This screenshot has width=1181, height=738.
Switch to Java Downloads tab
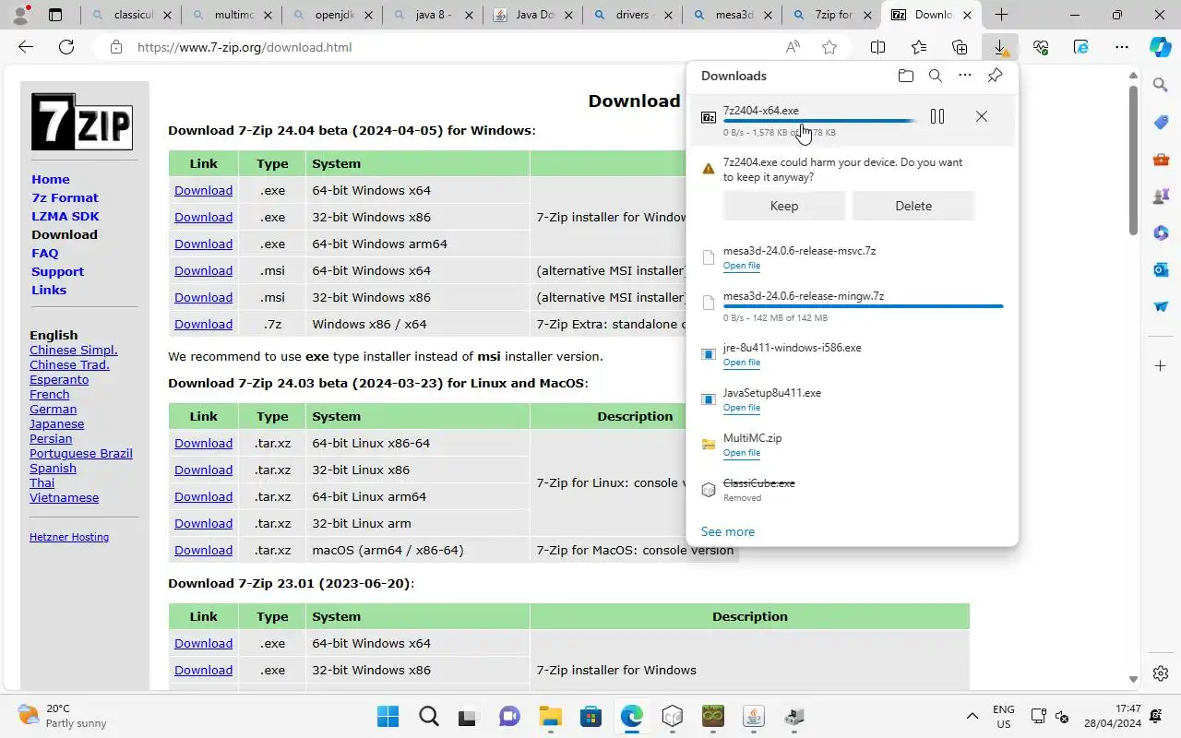click(x=532, y=15)
